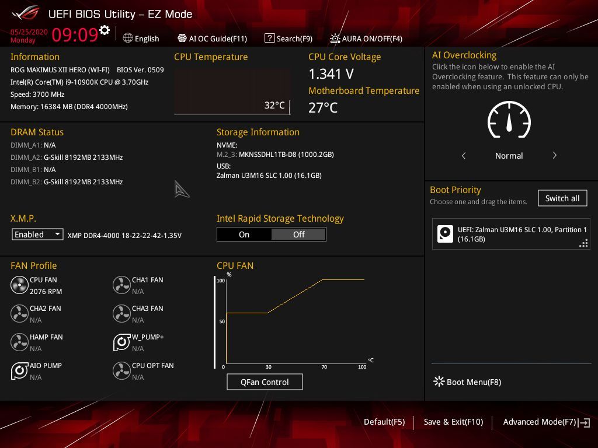Load defaults with Default(F5)
The width and height of the screenshot is (598, 448).
click(x=384, y=422)
